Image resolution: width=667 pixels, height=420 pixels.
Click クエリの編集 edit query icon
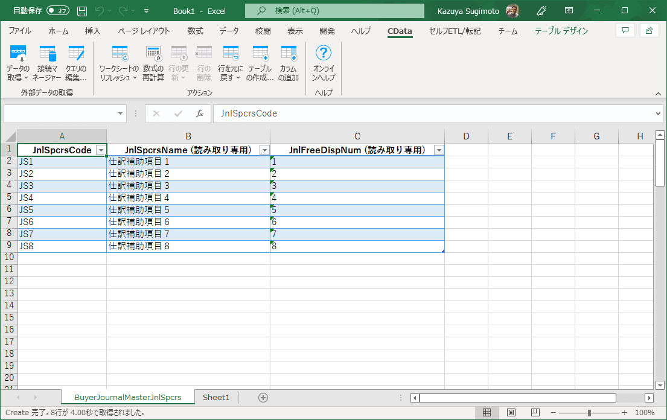coord(76,63)
